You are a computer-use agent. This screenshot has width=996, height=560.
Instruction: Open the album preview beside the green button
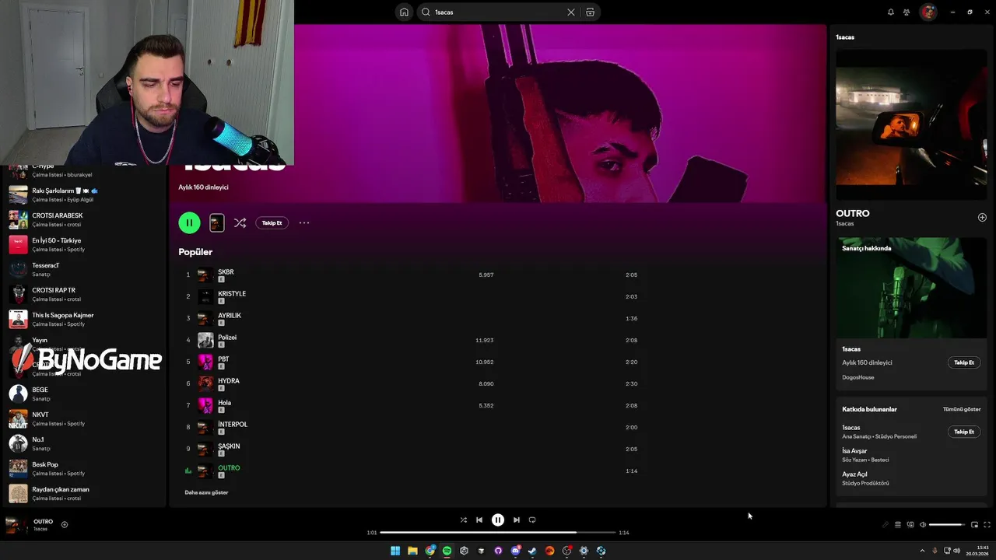tap(217, 222)
